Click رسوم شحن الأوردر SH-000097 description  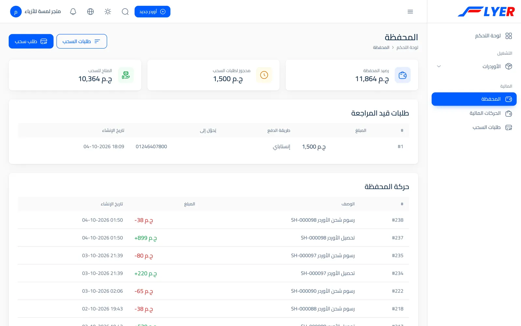(323, 256)
